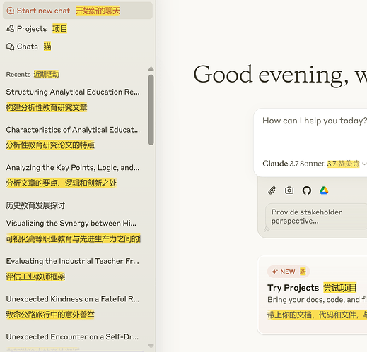367x352 pixels.
Task: Open chat Unexpected Kindness on a Fateful R...
Action: [73, 299]
